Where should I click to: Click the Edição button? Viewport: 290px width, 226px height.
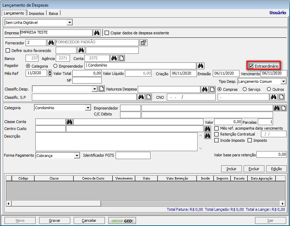(x=276, y=169)
